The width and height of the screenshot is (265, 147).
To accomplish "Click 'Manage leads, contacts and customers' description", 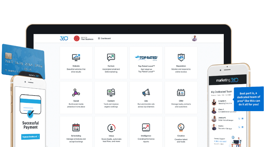I will (181, 106).
